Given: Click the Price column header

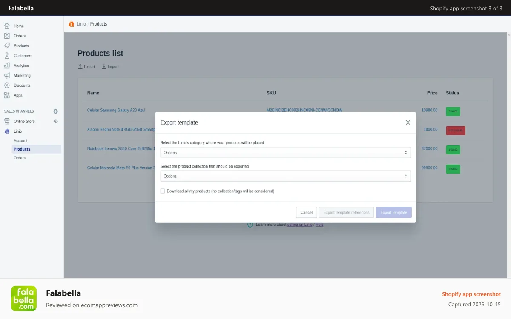Looking at the screenshot, I should [x=432, y=93].
